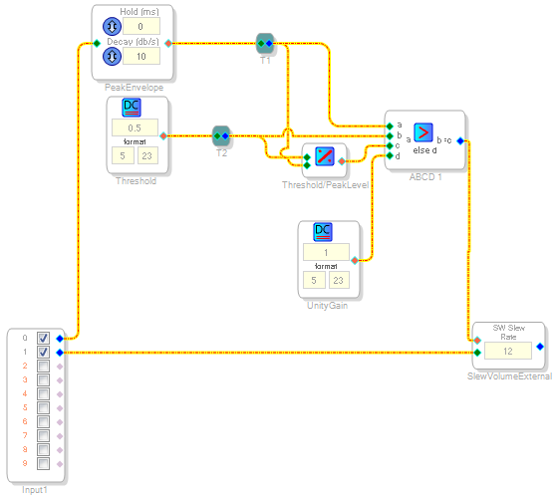Viewport: 556px width, 498px height.
Task: Click ABCD 1 blue output pin
Action: click(x=460, y=141)
